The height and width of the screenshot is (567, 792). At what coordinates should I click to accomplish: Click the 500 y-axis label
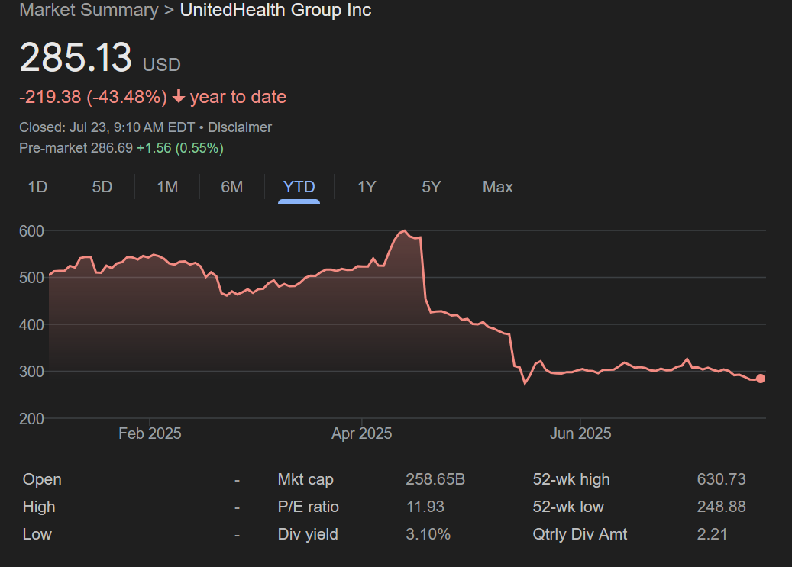[x=31, y=278]
